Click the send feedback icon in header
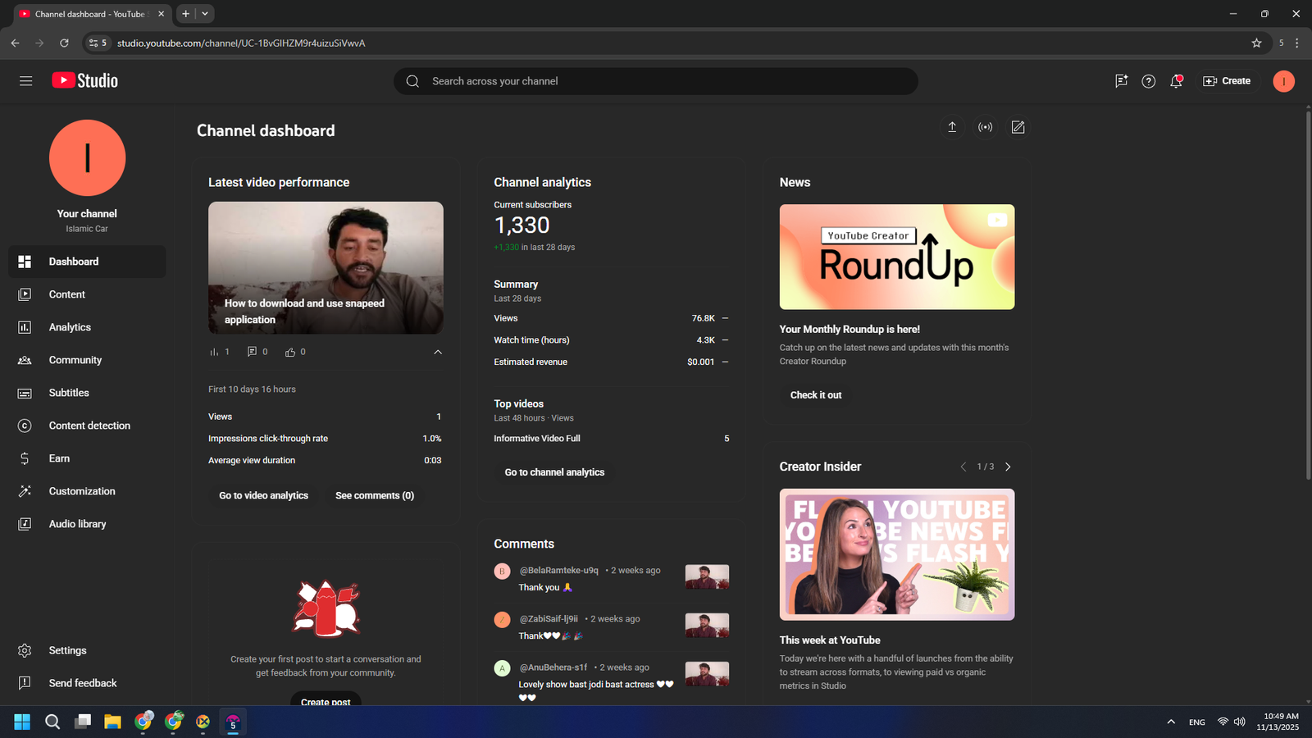 point(1121,81)
